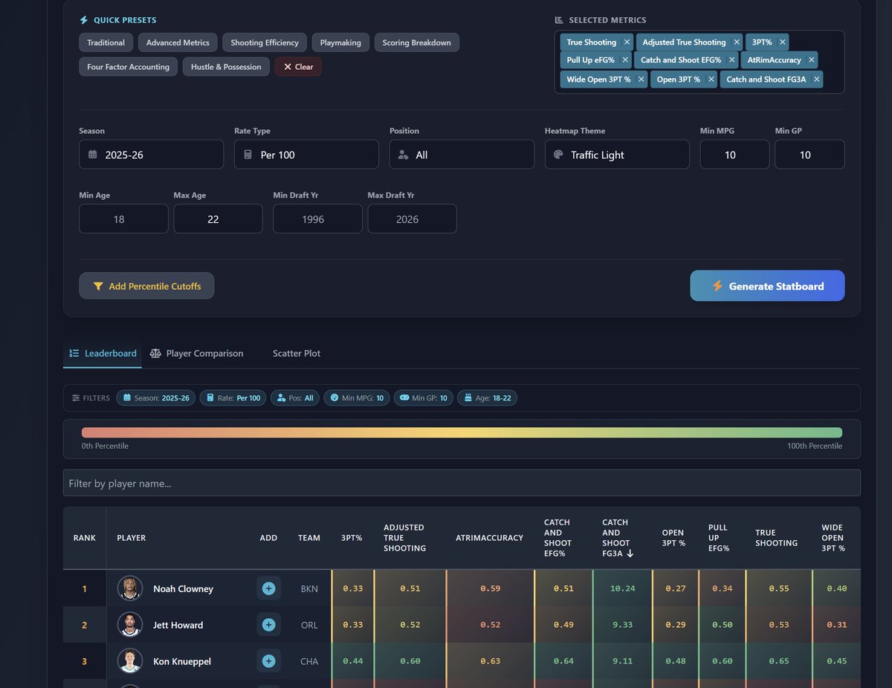
Task: Add Jett Howard to comparison
Action: [268, 625]
